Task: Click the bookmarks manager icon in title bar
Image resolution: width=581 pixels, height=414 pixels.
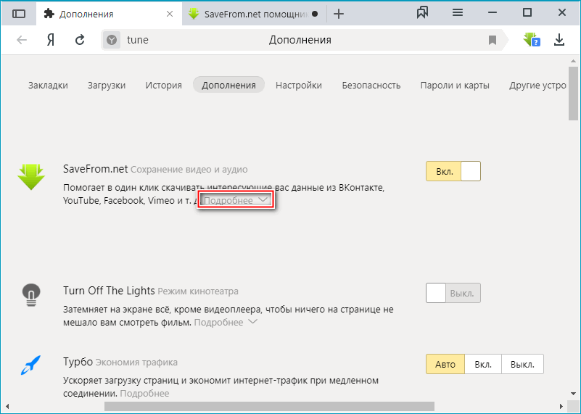Action: coord(422,13)
